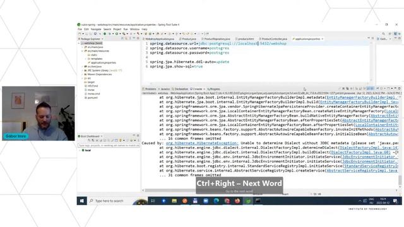Open the Project menu

tap(117, 30)
